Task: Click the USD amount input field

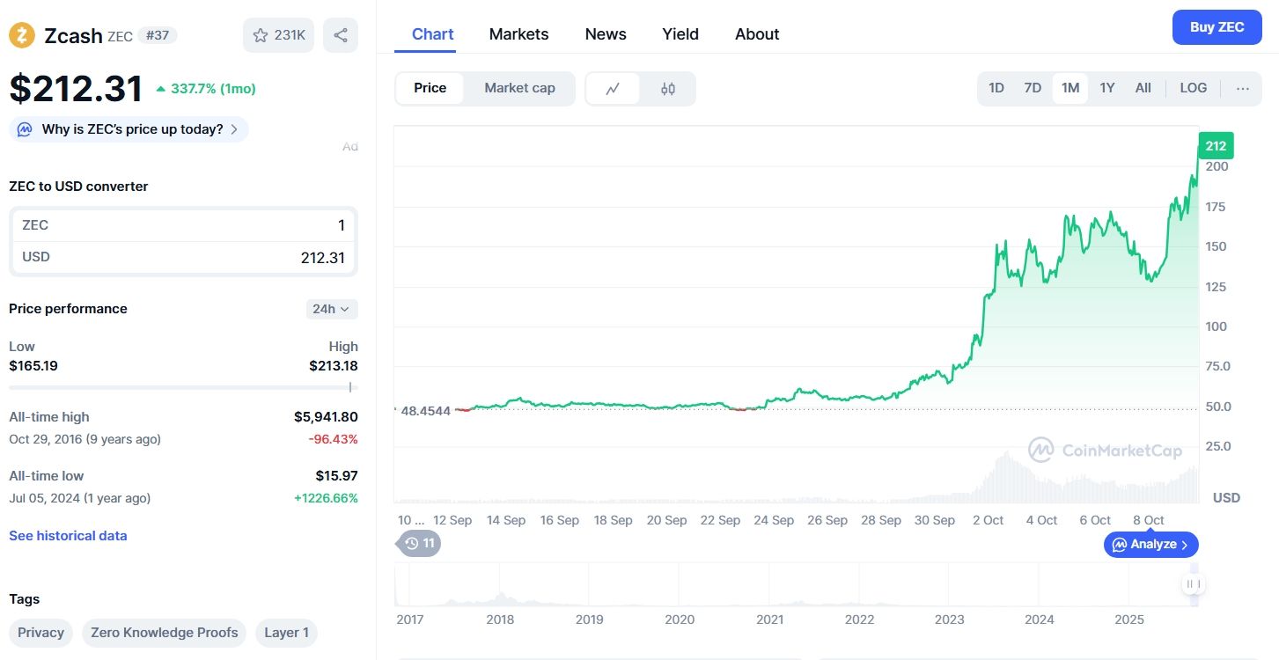Action: click(183, 258)
